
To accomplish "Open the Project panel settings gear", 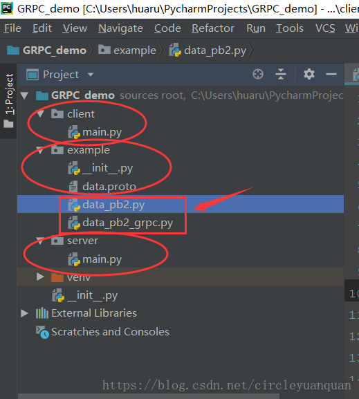I will [309, 74].
